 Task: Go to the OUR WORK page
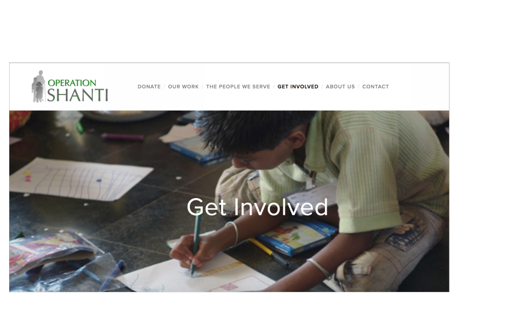pyautogui.click(x=183, y=87)
